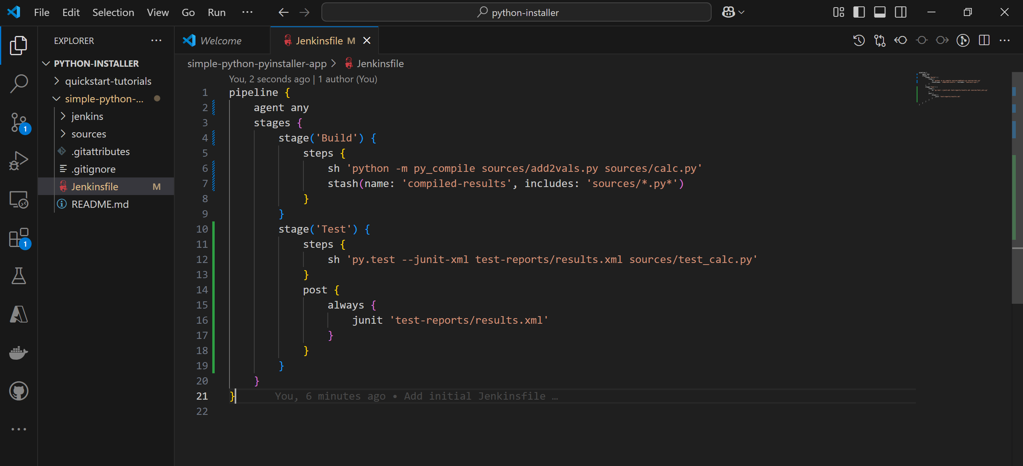Toggle file blame commit icon
Image resolution: width=1023 pixels, height=466 pixels.
tap(922, 40)
